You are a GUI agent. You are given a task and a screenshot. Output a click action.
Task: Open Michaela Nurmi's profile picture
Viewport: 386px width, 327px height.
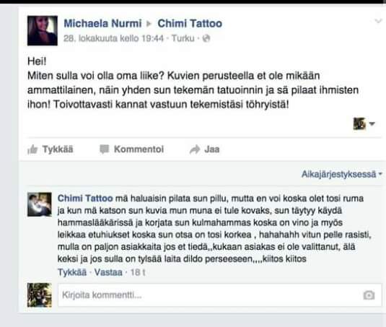[x=43, y=31]
